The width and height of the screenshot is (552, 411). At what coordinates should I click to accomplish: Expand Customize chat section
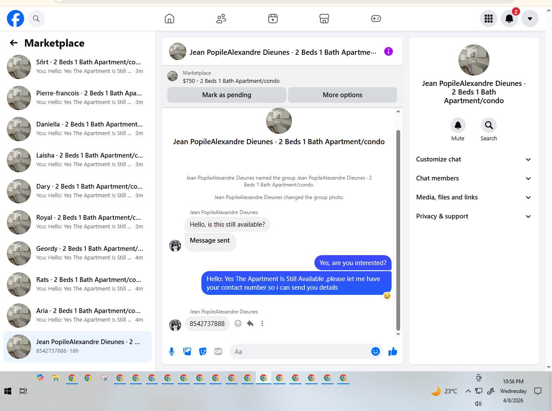[474, 159]
